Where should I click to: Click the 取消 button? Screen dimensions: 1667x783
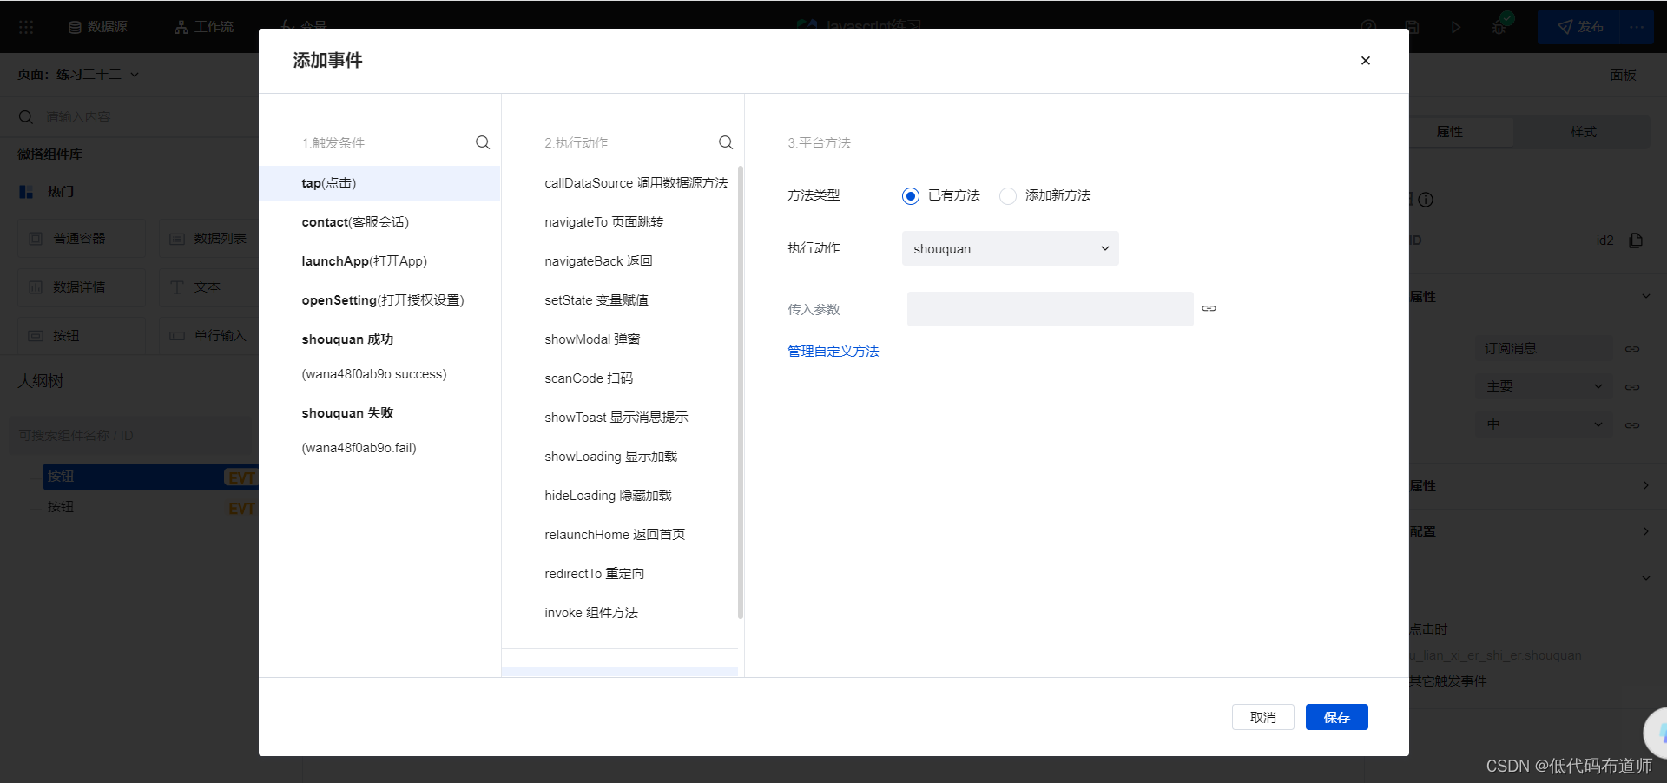pyautogui.click(x=1262, y=717)
